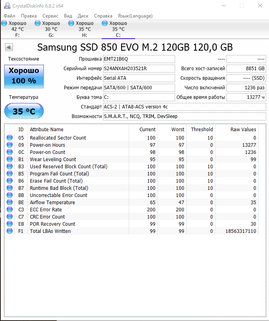
Task: Select the ECC Error Rate attribute name
Action: [x=46, y=210]
